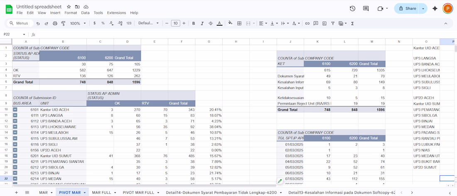Image resolution: width=457 pixels, height=196 pixels.
Task: Open the text color picker
Action: (219, 24)
